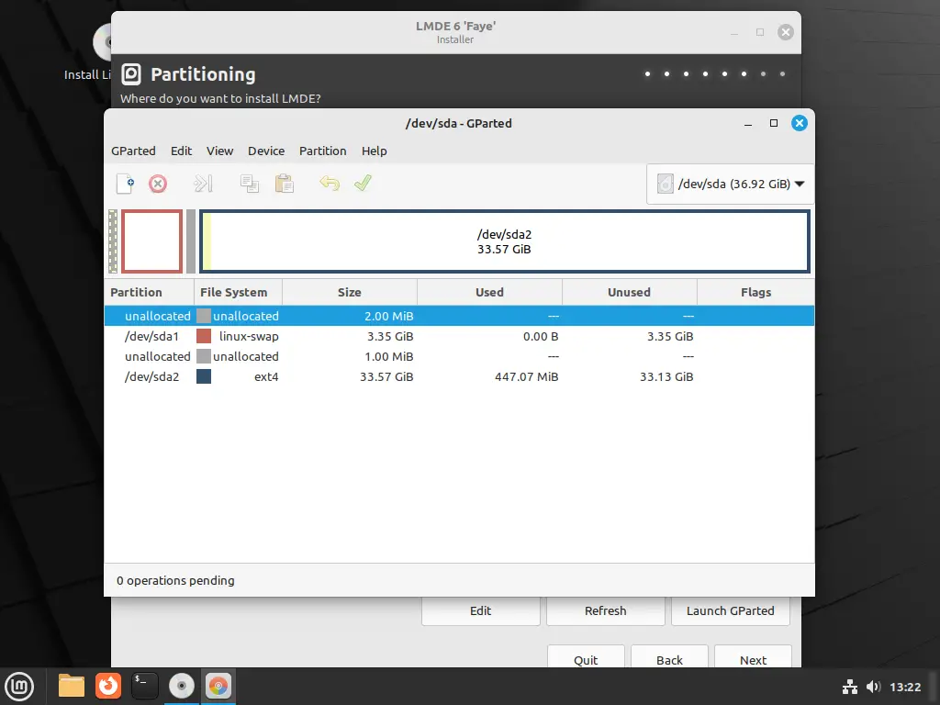Click the Used column header
The width and height of the screenshot is (940, 705).
click(x=490, y=293)
